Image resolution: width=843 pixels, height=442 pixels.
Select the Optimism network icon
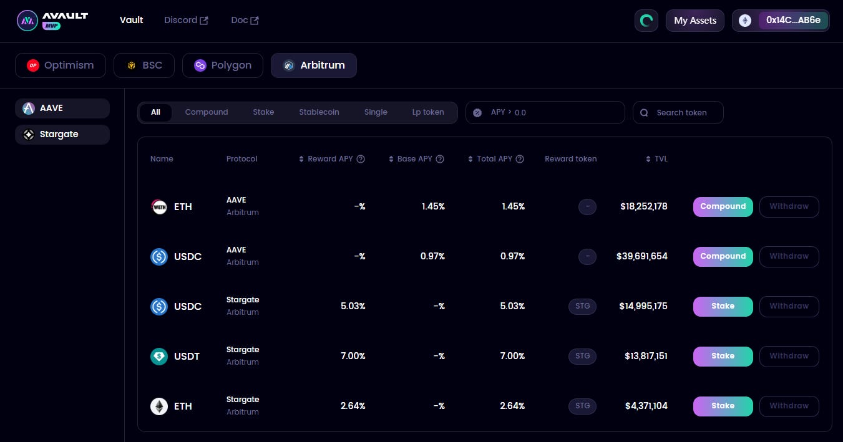coord(33,65)
